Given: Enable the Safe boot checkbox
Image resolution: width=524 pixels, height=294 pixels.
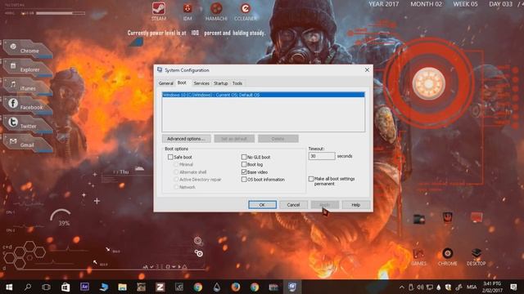Looking at the screenshot, I should click(170, 157).
